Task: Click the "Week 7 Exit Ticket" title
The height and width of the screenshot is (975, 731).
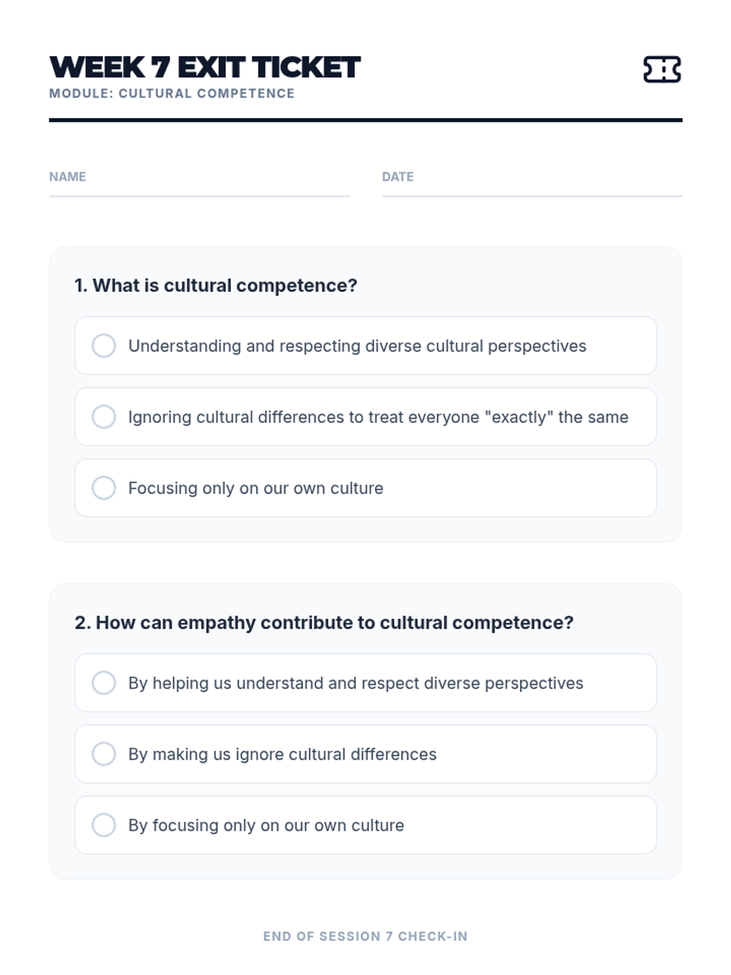Action: click(x=205, y=68)
